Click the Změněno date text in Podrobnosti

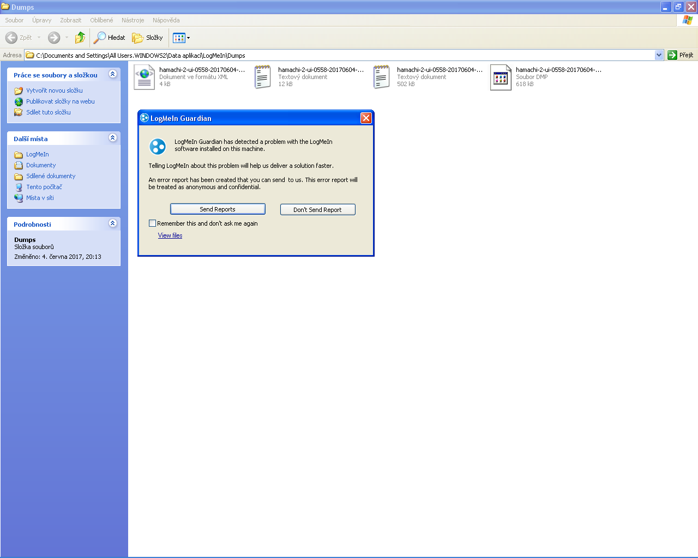[x=58, y=257]
